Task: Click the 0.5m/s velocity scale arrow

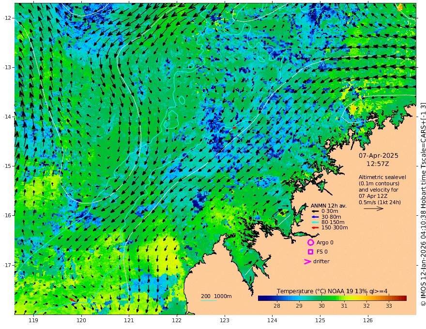Action: [374, 209]
